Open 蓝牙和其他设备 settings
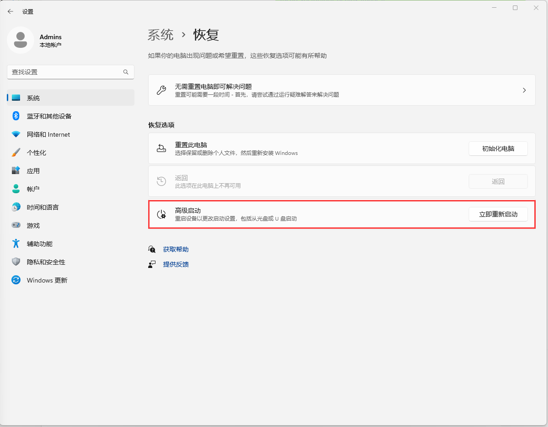Screen dimensions: 548x427 click(71, 116)
